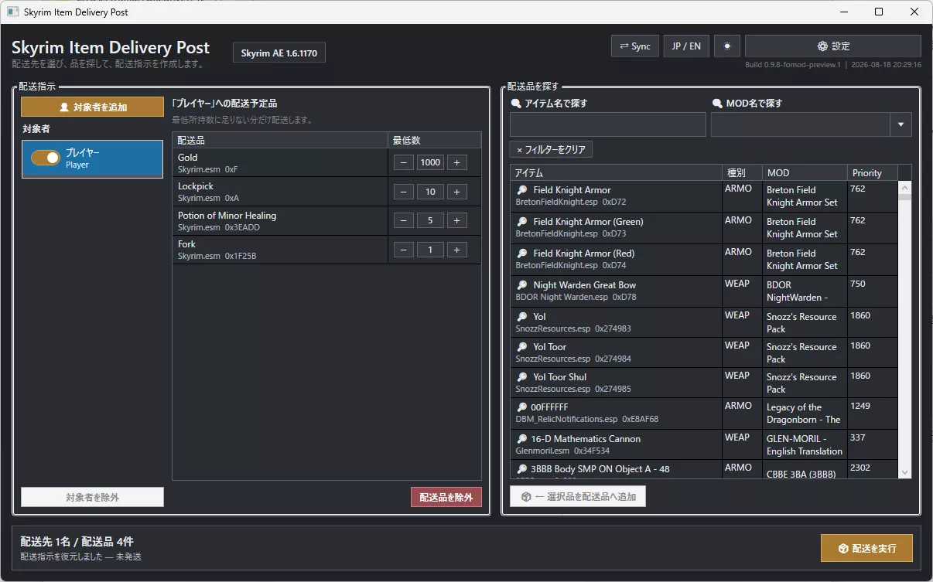Toggle the プレイヤー recipient switch
The image size is (933, 582).
pyautogui.click(x=46, y=158)
